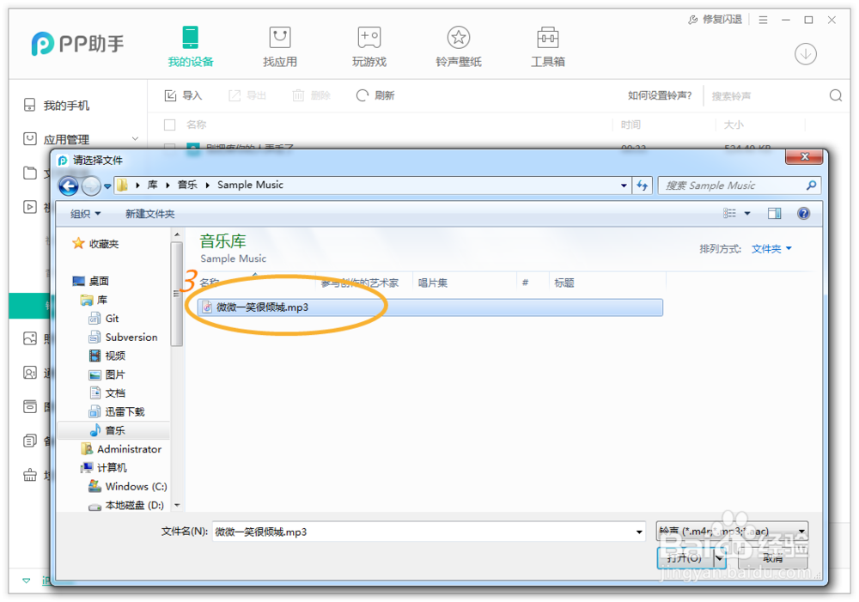Click the 如何设置铃声 help link
Screen dimensions: 859x602
(659, 95)
